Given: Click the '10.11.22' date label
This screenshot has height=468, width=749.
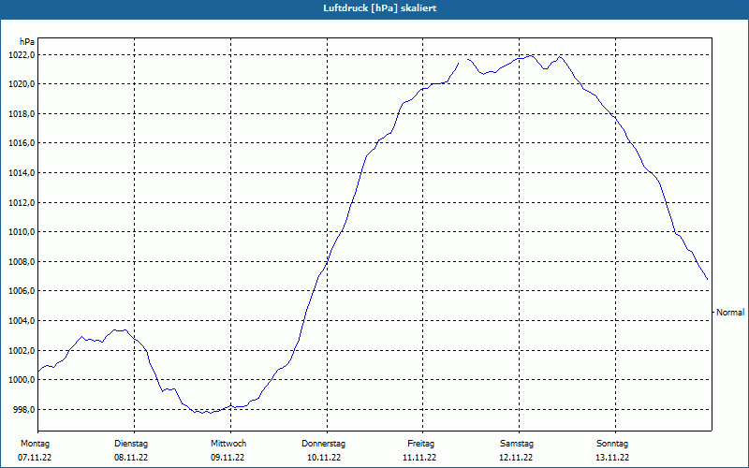Looking at the screenshot, I should [324, 458].
